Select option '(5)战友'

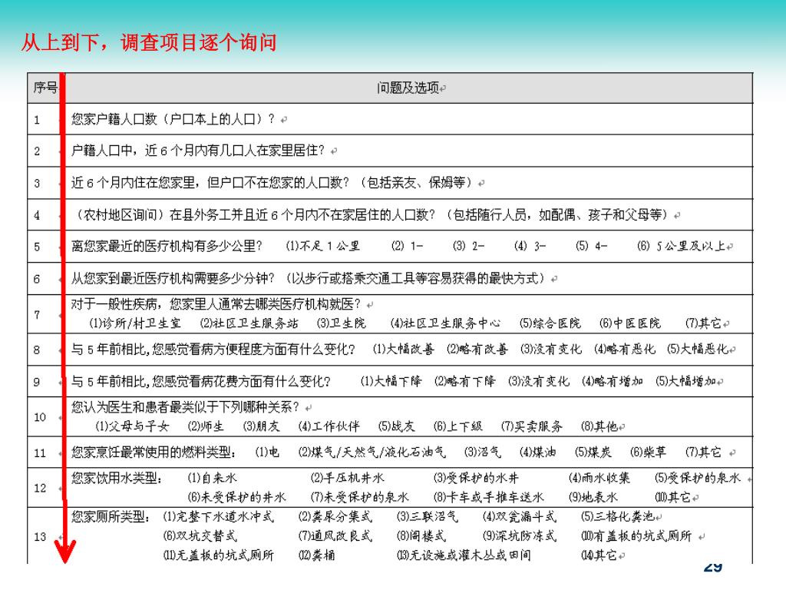397,426
